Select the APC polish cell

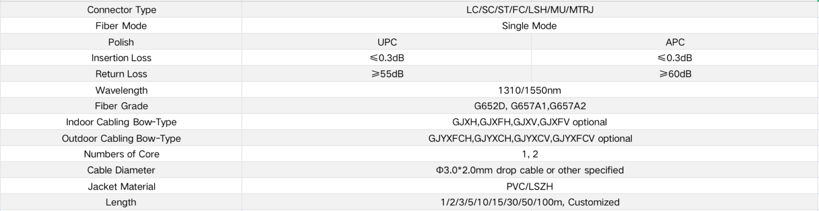(x=675, y=42)
